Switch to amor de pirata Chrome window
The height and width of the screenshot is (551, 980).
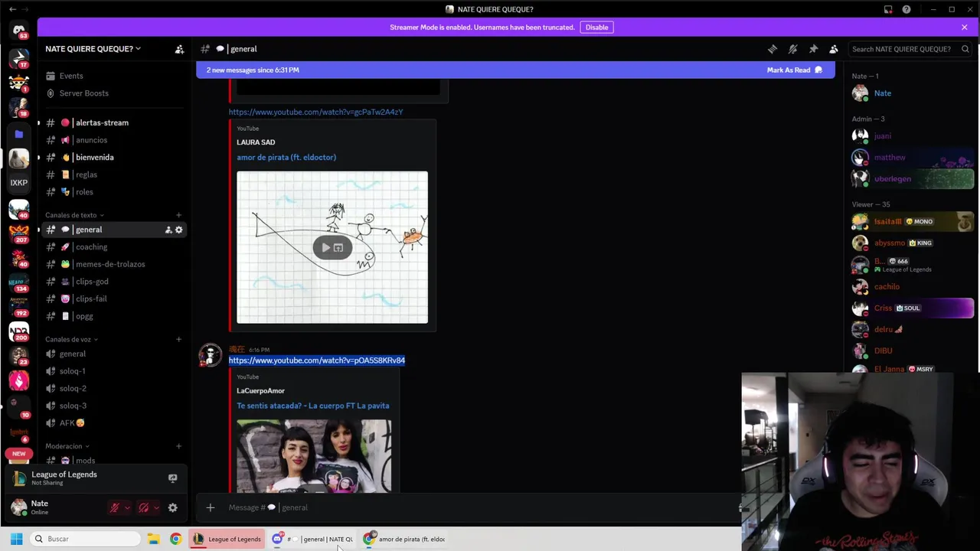[x=404, y=539]
